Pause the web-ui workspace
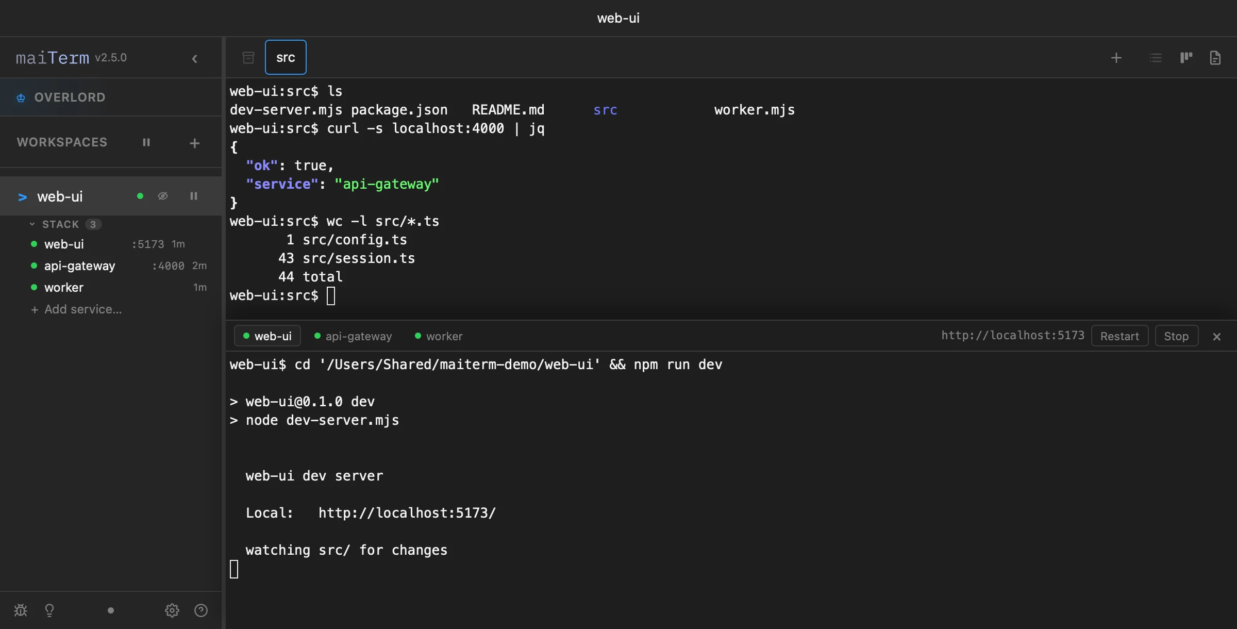This screenshot has width=1237, height=629. pos(194,196)
